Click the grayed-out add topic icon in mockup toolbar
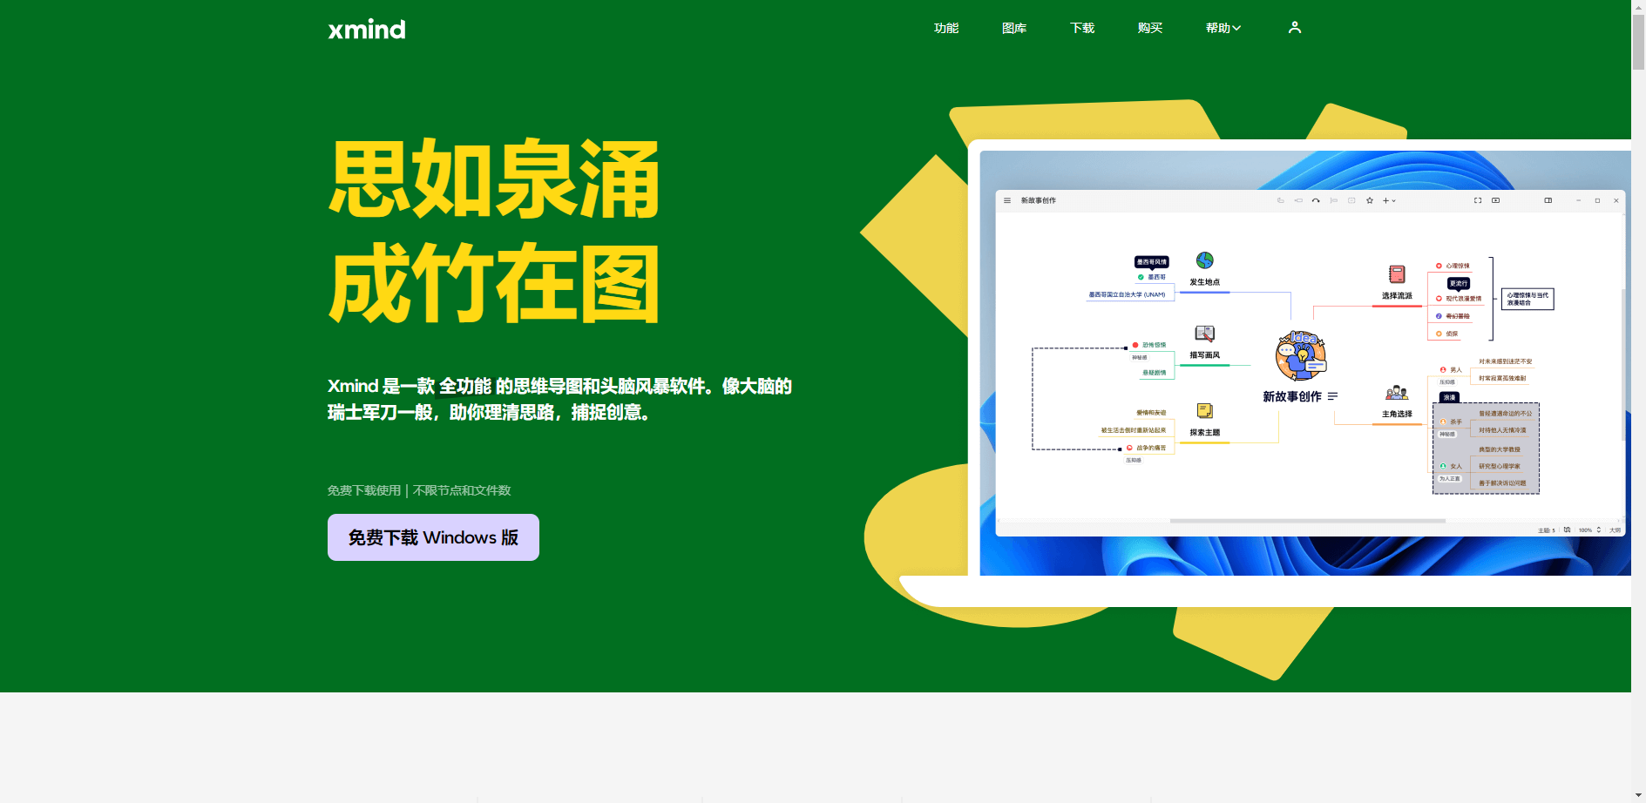 click(1281, 200)
